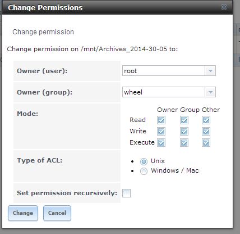
Task: Enable Set permission recursively checkbox
Action: pyautogui.click(x=126, y=193)
